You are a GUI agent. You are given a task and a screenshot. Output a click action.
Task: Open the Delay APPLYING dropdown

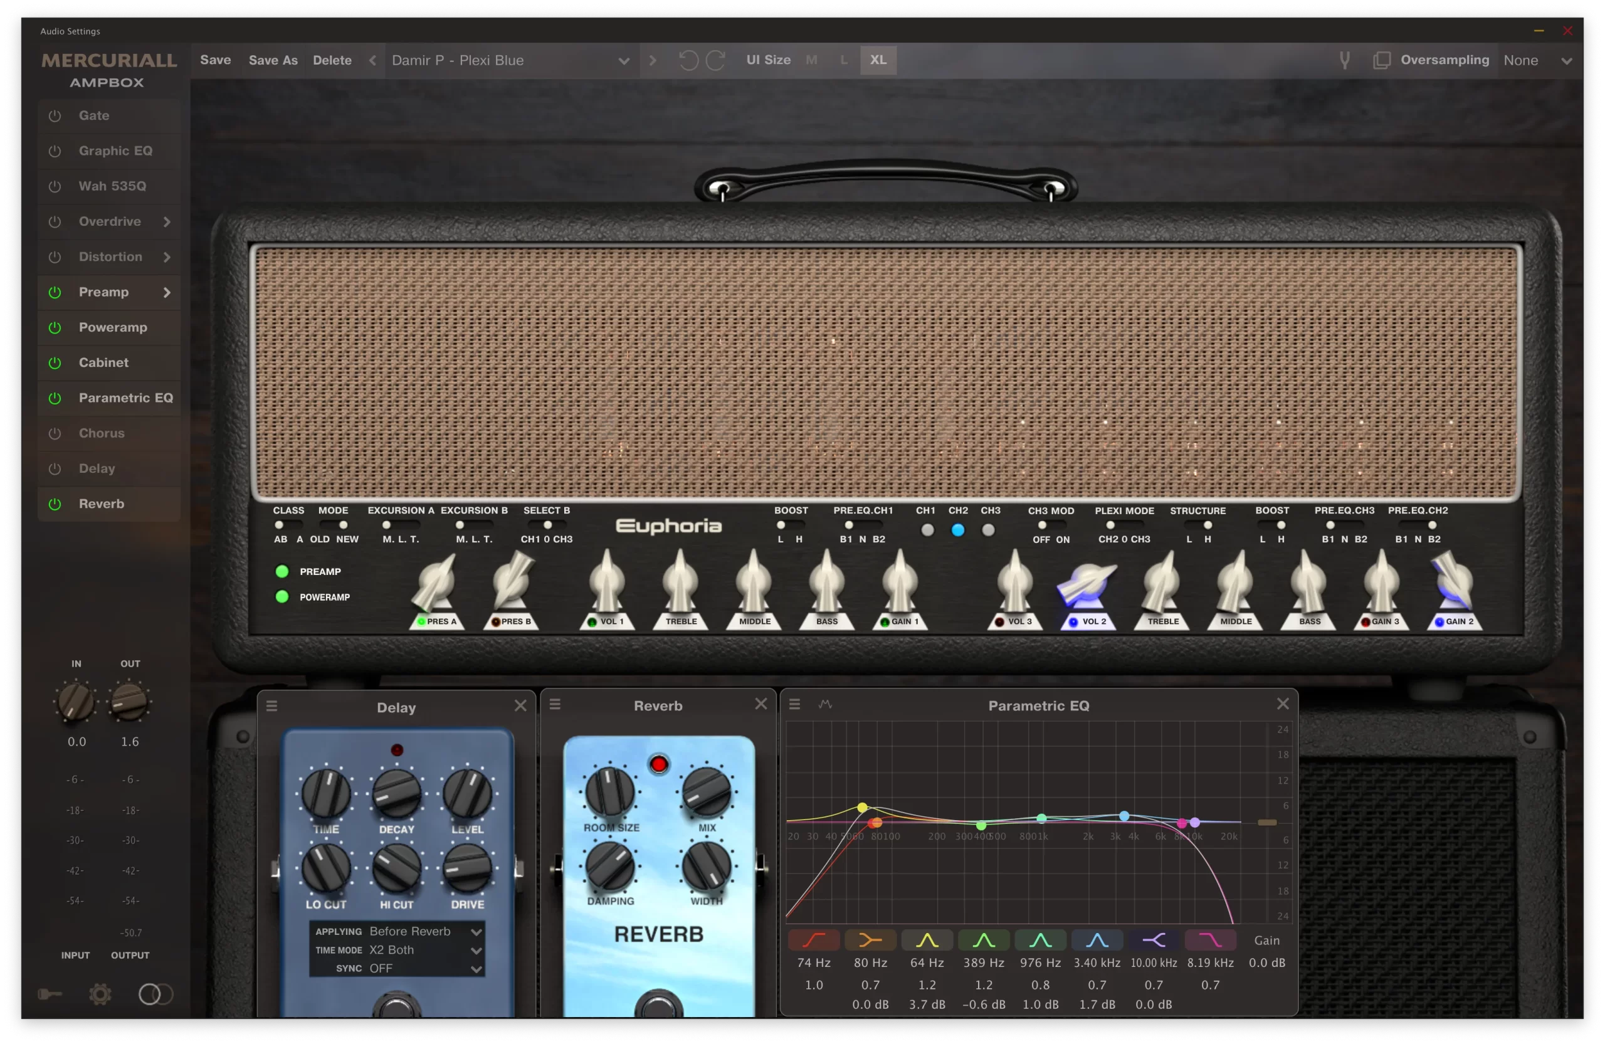pyautogui.click(x=426, y=931)
